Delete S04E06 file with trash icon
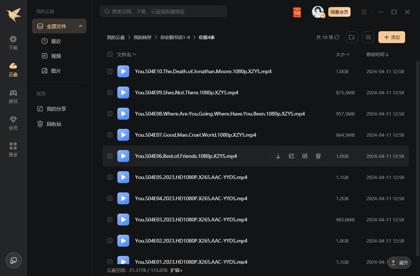420x276 pixels. pyautogui.click(x=318, y=156)
